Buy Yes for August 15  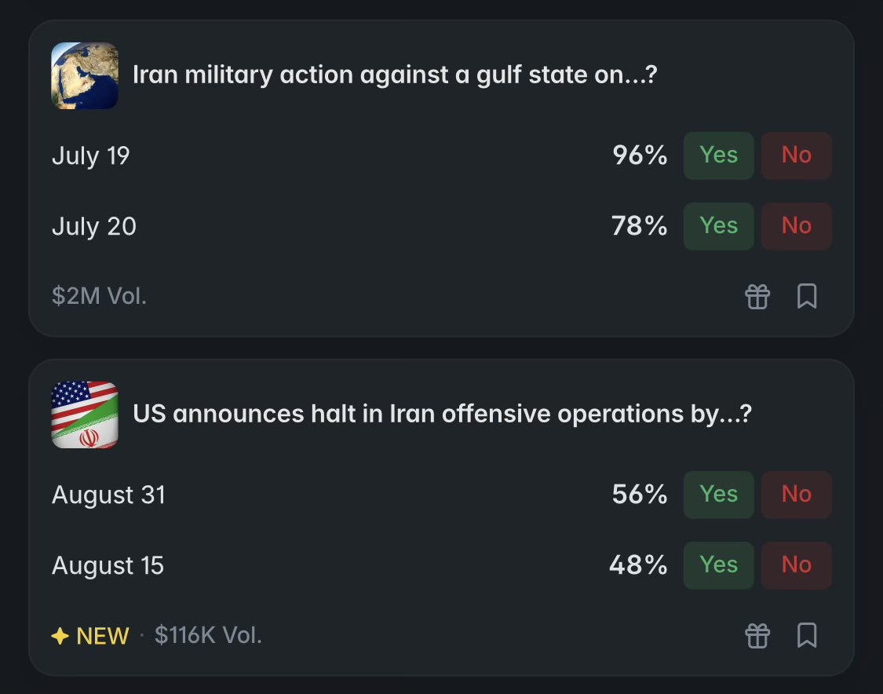tap(718, 565)
